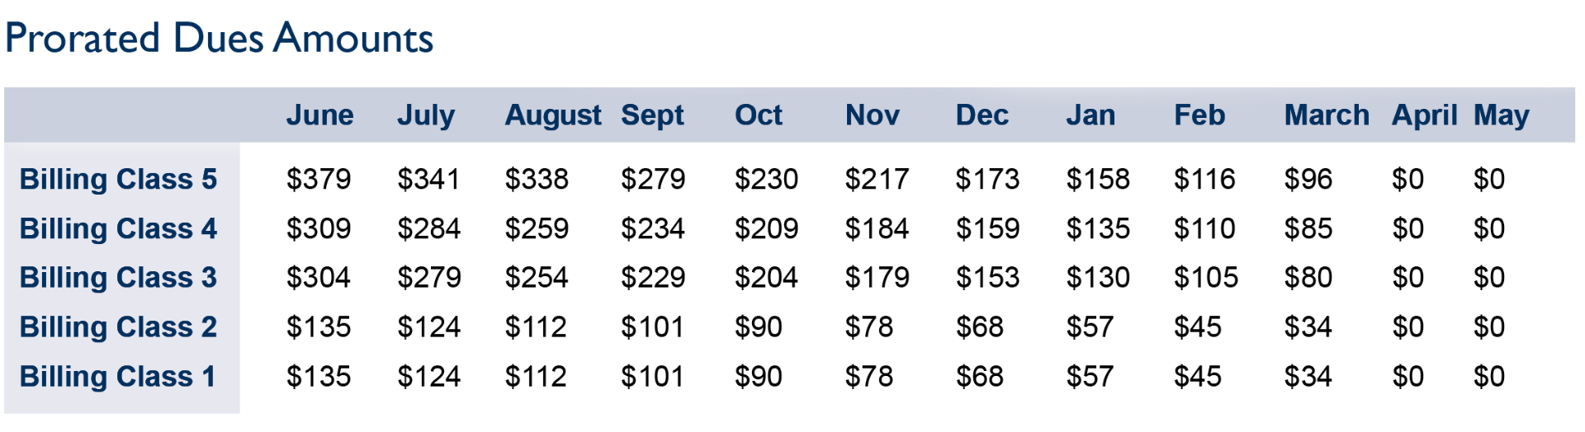The image size is (1585, 432).
Task: Click the May column header
Action: [1501, 116]
